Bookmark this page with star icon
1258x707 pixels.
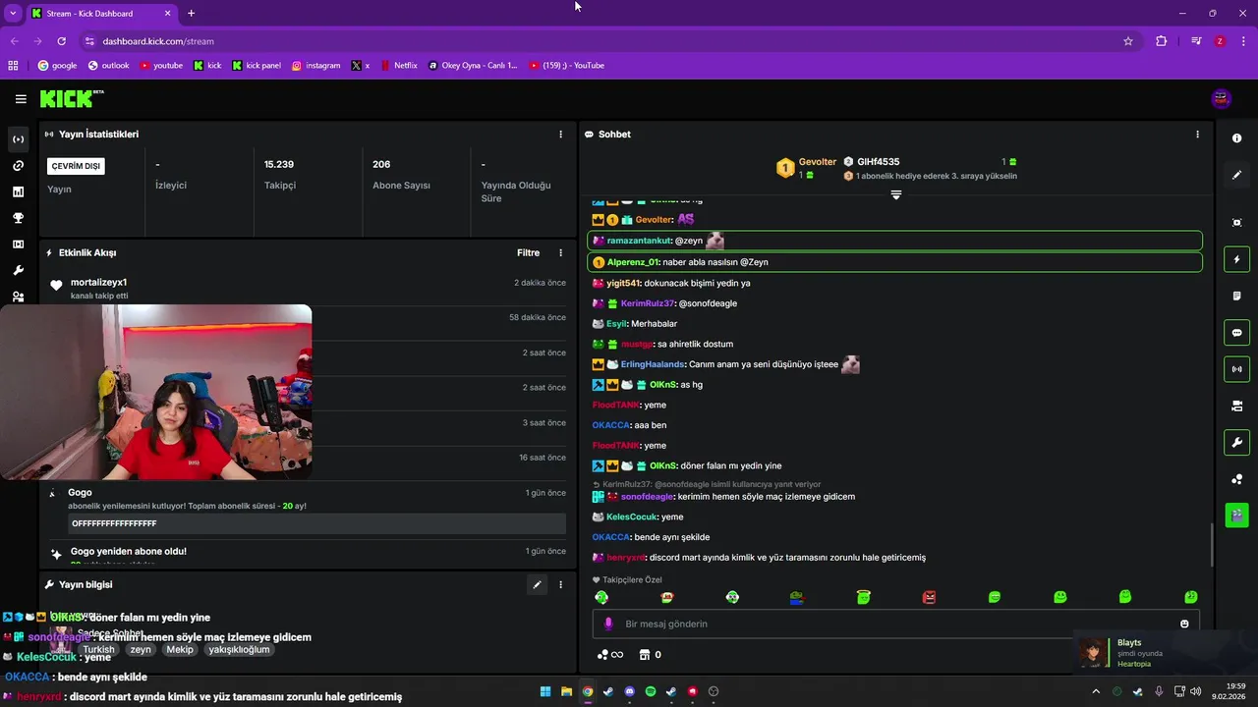(x=1128, y=41)
